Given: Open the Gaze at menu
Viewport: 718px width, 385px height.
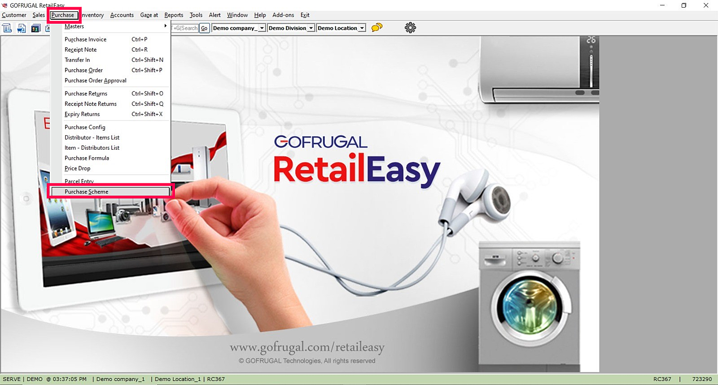Looking at the screenshot, I should [x=149, y=15].
